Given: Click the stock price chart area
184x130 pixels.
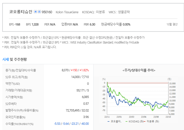Looking at the screenshot, I should pos(138,98).
